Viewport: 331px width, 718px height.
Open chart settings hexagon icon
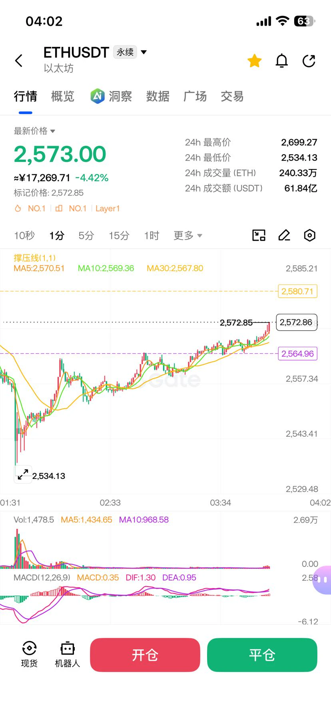310,235
